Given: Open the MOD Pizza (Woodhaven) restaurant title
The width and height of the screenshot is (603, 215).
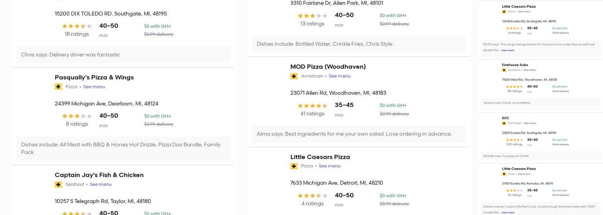Looking at the screenshot, I should [328, 67].
